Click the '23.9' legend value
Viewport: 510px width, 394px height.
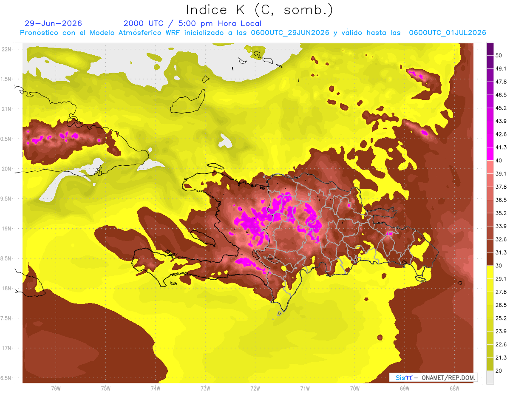[x=501, y=332]
